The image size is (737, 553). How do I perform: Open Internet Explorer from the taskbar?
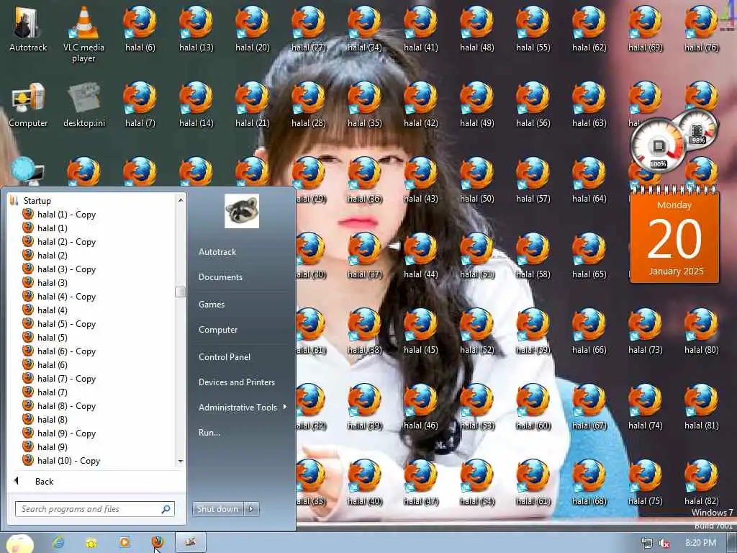point(59,543)
